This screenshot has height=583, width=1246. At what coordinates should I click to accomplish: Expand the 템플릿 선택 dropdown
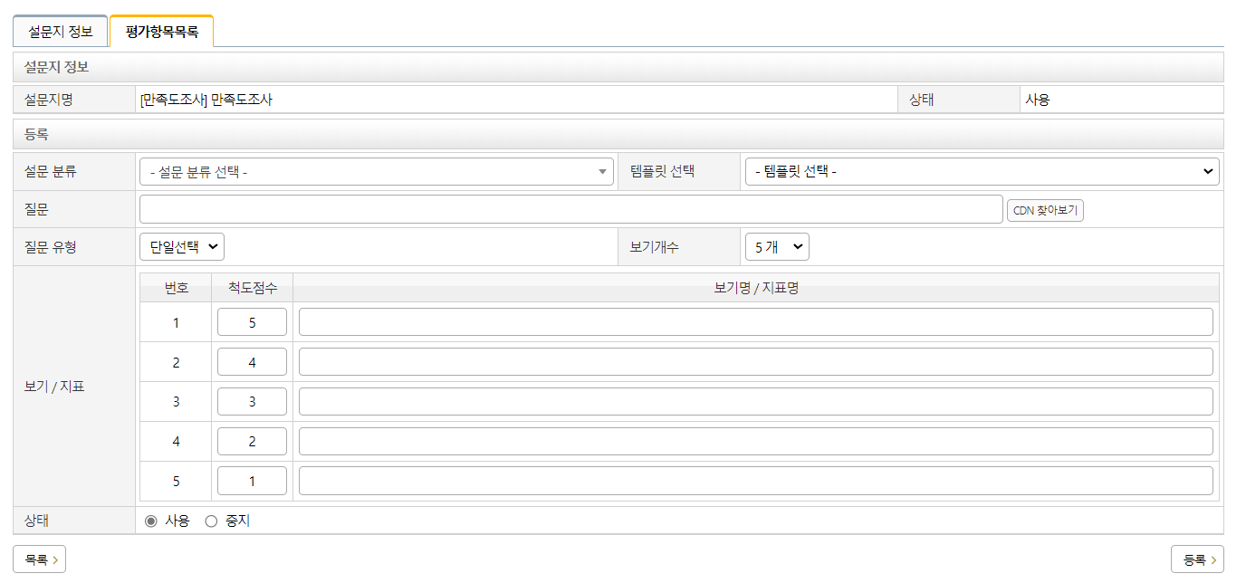pyautogui.click(x=981, y=172)
